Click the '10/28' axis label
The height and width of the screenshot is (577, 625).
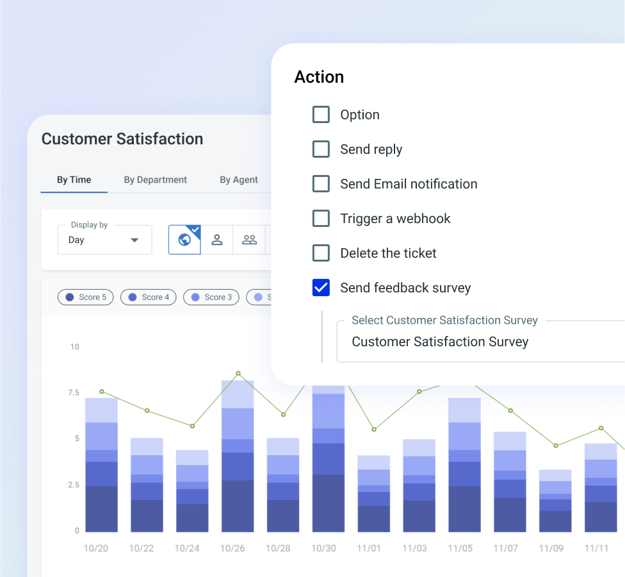tap(278, 549)
